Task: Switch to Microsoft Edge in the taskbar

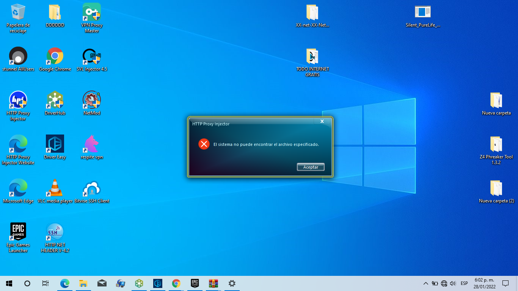Action: click(65, 283)
